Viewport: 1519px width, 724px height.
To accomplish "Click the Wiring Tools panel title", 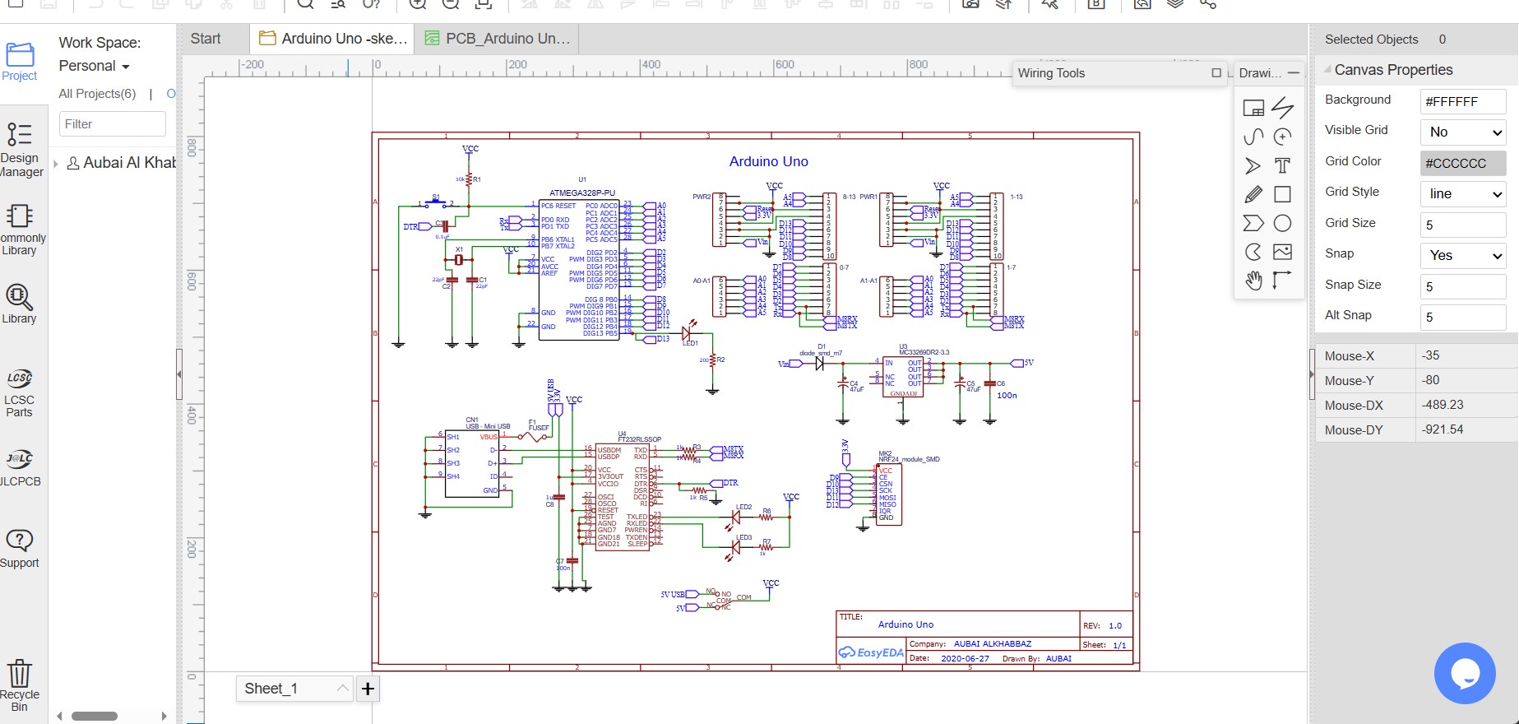I will click(x=1051, y=73).
